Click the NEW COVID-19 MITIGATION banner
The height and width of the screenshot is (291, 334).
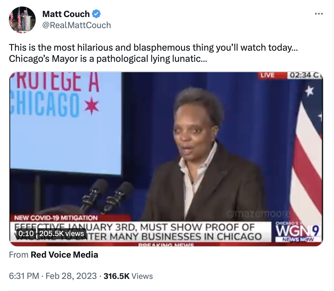click(56, 218)
